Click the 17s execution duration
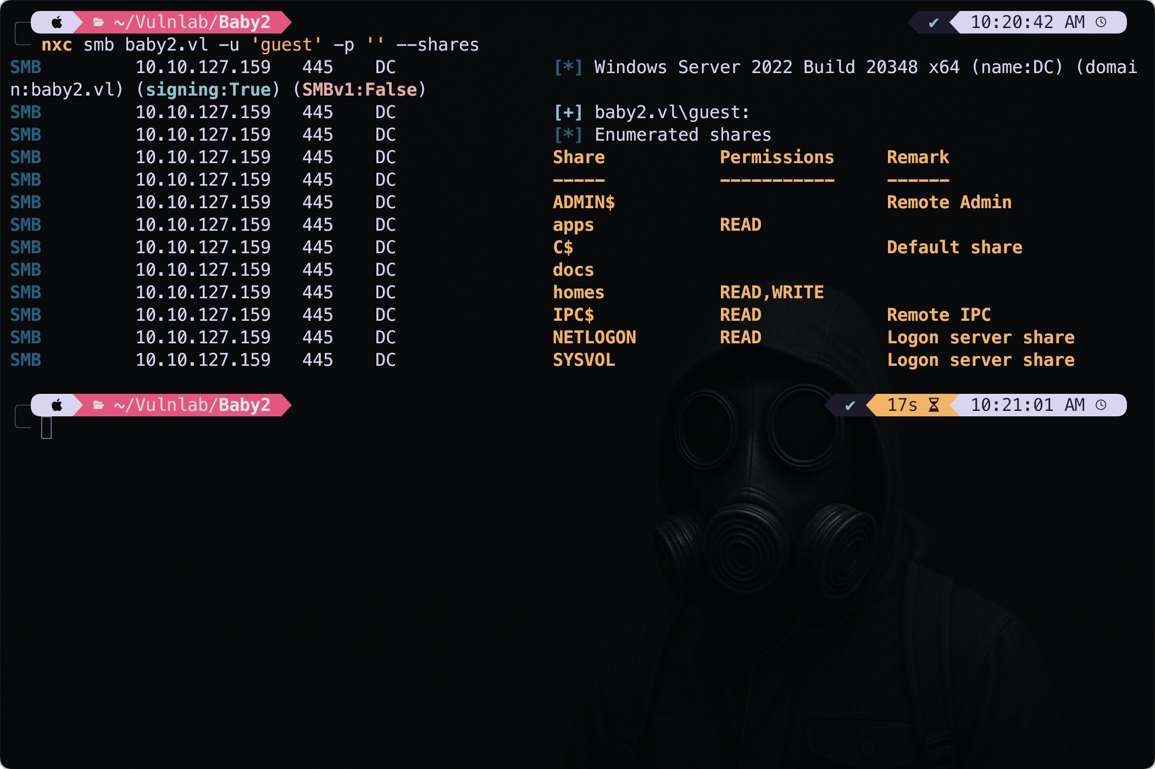1155x769 pixels. pos(902,405)
